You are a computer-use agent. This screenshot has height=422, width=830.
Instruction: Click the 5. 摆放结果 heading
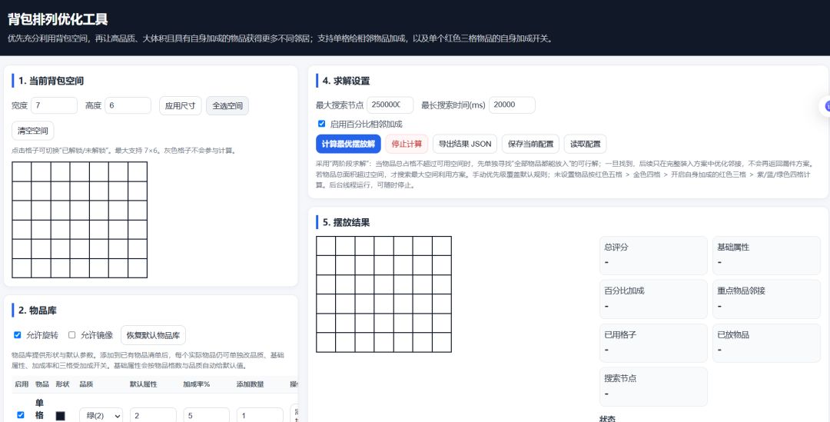[346, 222]
